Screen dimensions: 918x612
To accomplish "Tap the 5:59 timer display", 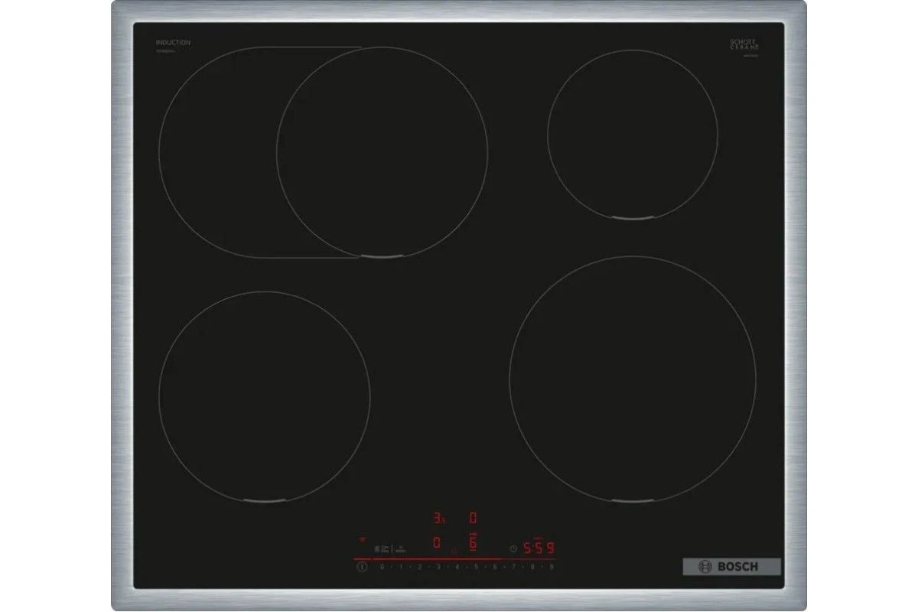I will (538, 548).
